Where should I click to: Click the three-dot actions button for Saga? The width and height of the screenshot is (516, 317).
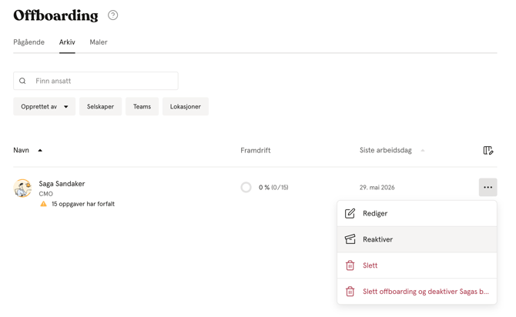488,187
